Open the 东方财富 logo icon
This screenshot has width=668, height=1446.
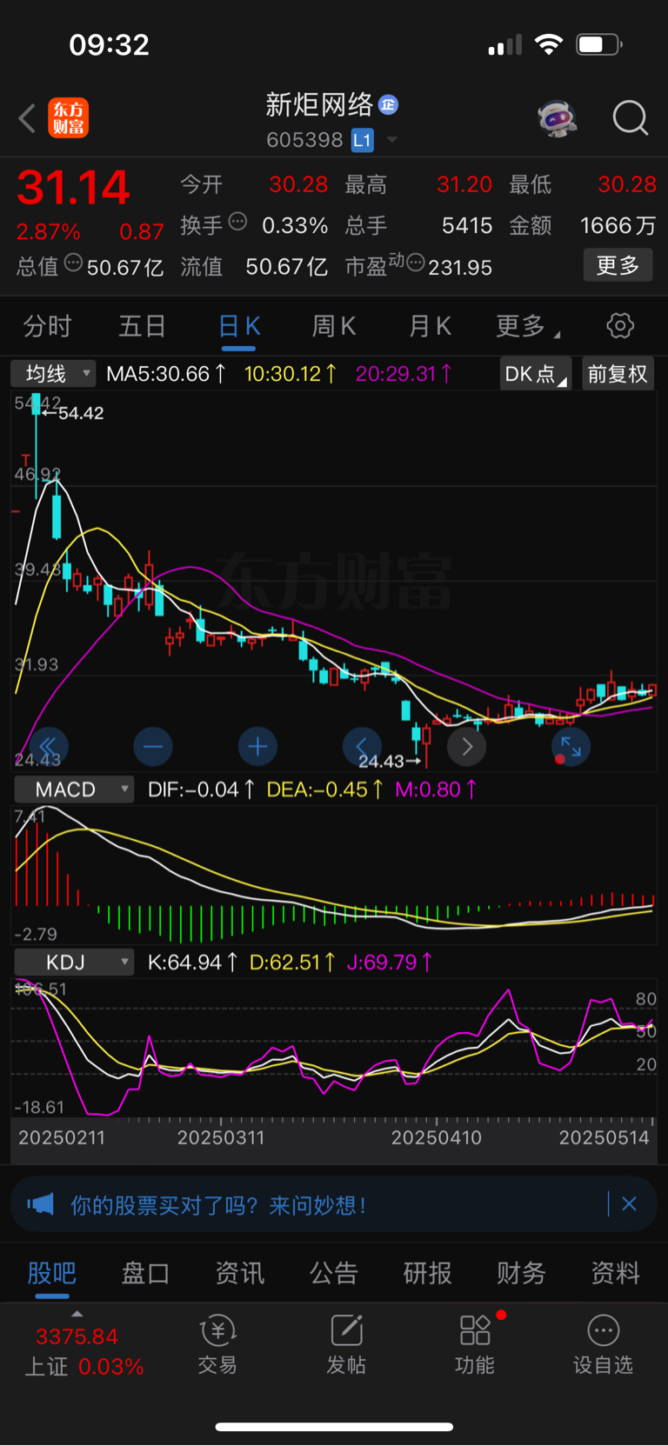68,118
